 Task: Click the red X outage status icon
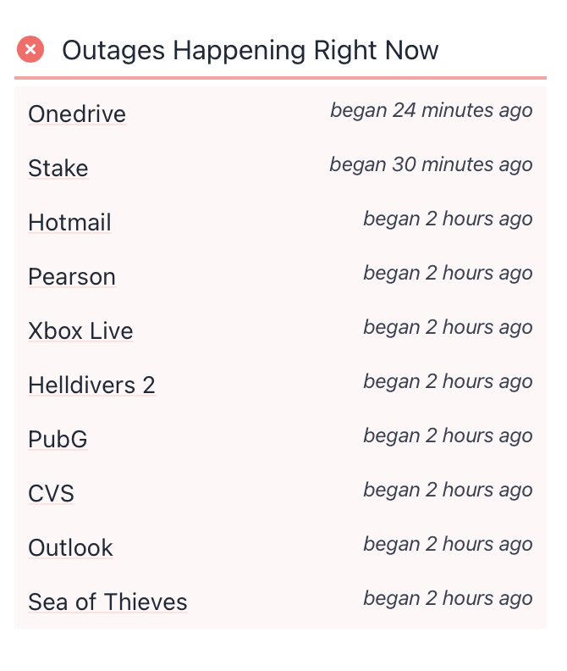[30, 50]
